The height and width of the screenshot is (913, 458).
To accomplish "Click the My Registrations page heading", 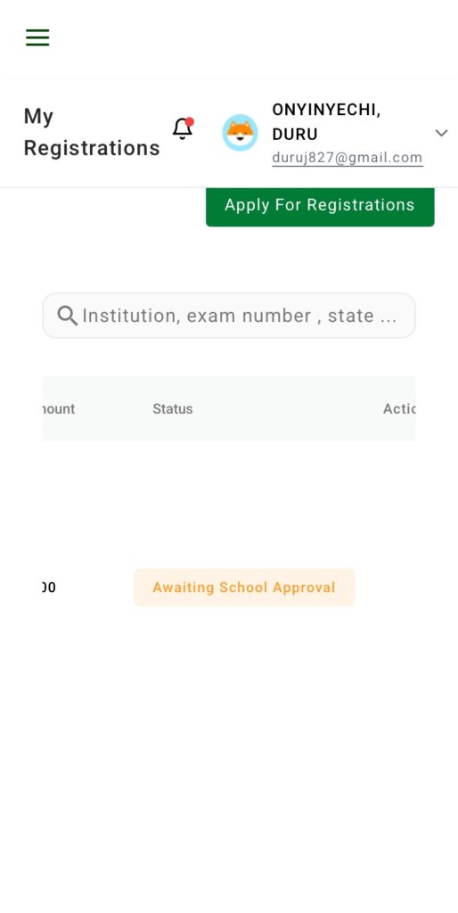I will (x=92, y=132).
